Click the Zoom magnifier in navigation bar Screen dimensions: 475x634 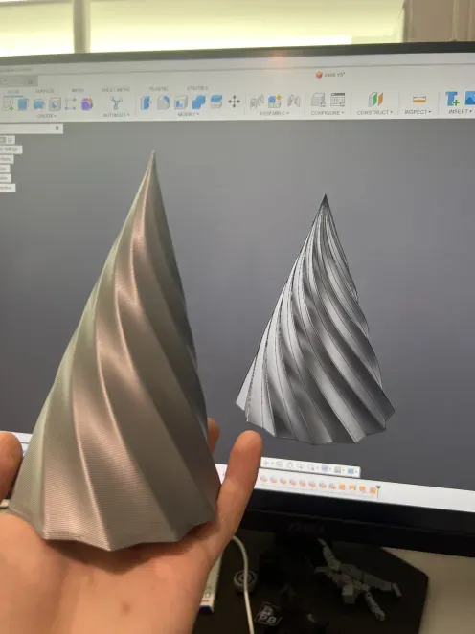(x=300, y=466)
